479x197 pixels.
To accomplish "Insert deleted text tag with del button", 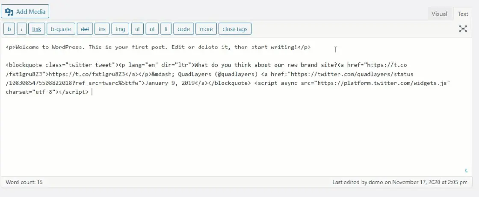I will tap(85, 29).
